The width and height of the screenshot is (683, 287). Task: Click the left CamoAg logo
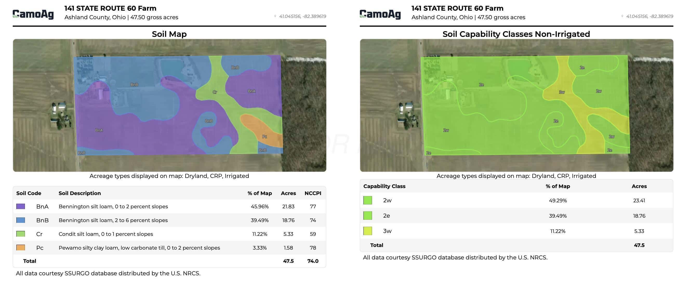pyautogui.click(x=33, y=14)
